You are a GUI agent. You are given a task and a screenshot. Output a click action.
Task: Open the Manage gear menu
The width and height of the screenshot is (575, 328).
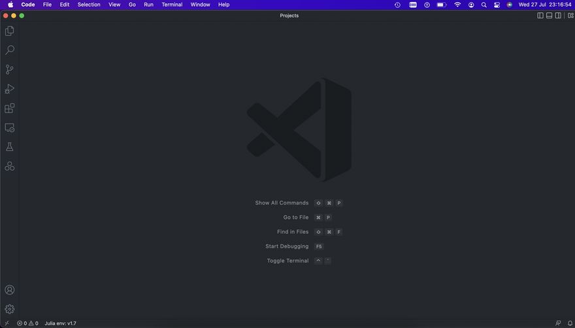tap(10, 309)
